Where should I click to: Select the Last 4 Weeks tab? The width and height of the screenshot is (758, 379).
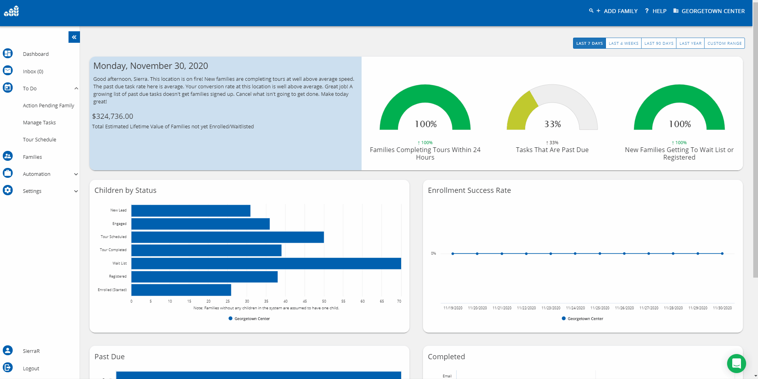(623, 43)
